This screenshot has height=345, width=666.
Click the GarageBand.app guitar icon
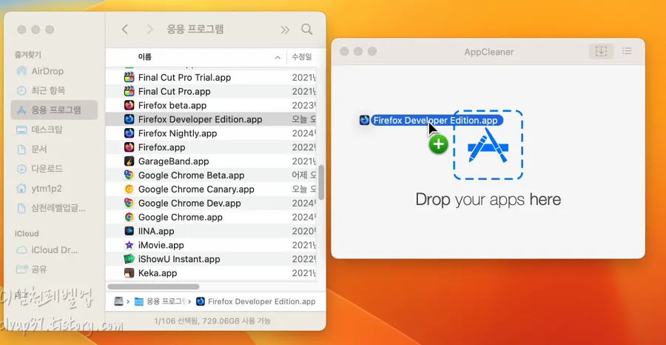coord(129,161)
